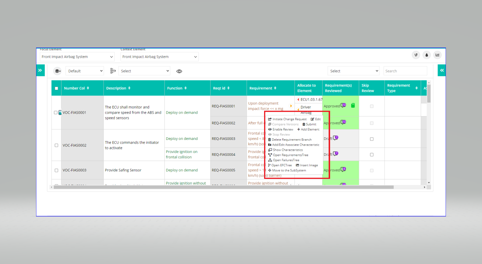Click the water drop icon button
The width and height of the screenshot is (482, 264).
[427, 55]
